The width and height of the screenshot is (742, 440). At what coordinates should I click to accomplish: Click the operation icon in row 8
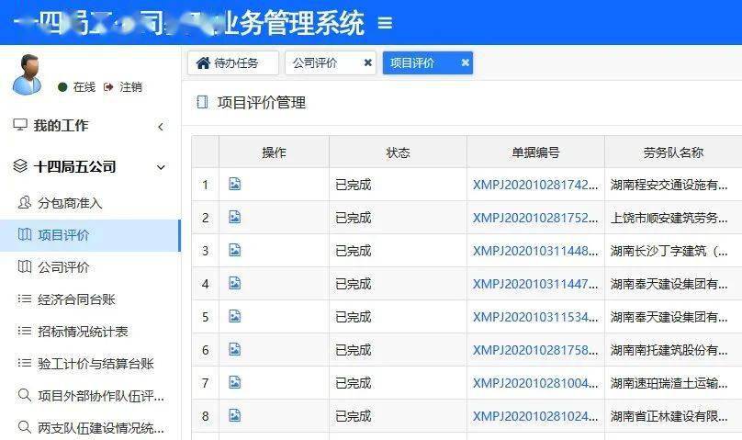(234, 416)
